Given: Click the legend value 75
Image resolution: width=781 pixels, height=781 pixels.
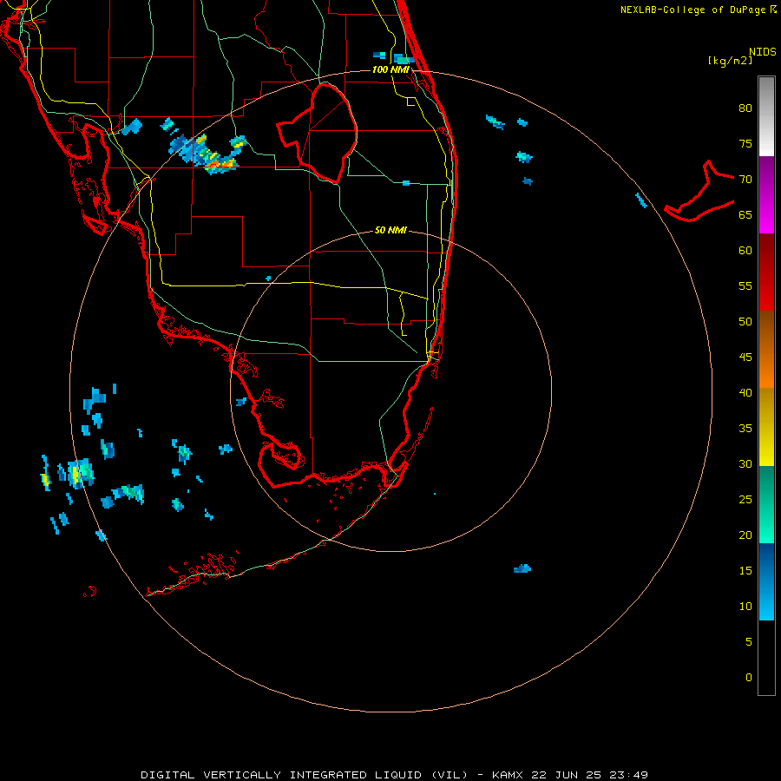Looking at the screenshot, I should tap(745, 144).
